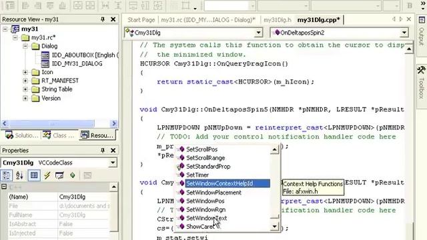
Task: Collapse the properties category section
Action: click(4, 187)
